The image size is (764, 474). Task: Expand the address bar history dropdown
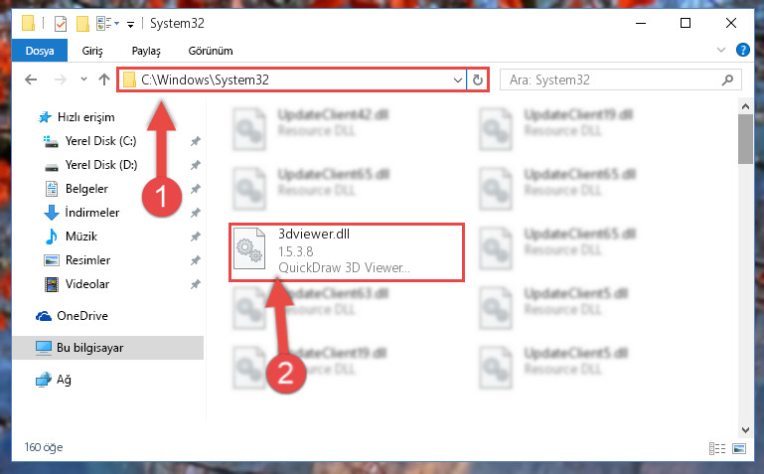pyautogui.click(x=458, y=79)
